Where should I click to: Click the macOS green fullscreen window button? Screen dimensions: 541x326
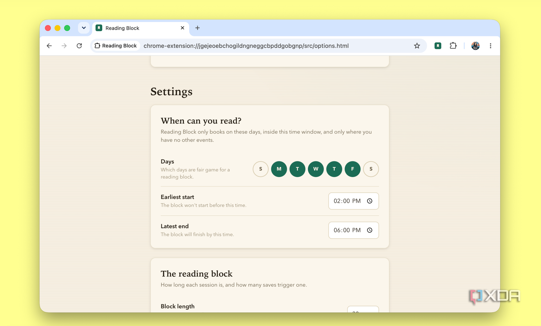[67, 28]
